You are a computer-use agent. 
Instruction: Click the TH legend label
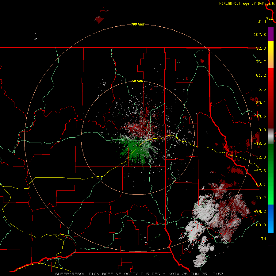(x=263, y=239)
